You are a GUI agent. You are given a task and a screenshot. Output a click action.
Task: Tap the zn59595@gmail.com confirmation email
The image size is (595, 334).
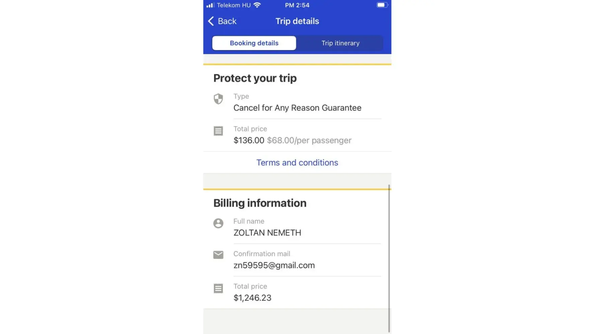tap(274, 265)
